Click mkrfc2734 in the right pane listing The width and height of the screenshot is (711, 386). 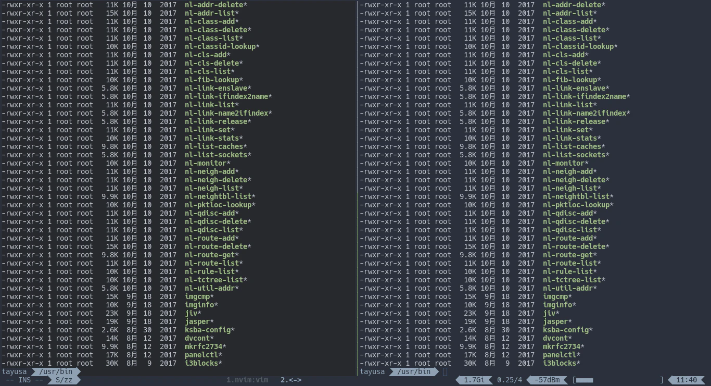[x=562, y=346]
